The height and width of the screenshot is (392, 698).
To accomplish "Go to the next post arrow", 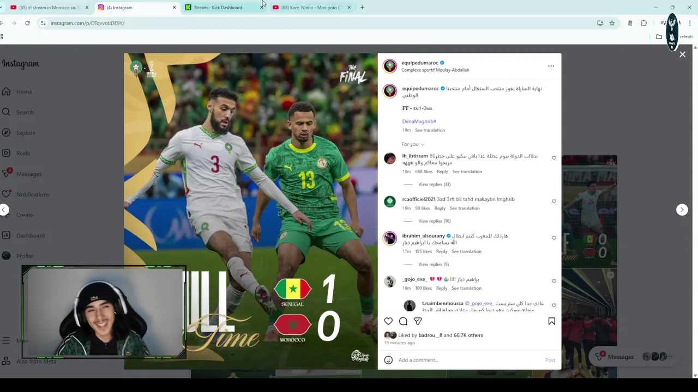I will pos(682,210).
